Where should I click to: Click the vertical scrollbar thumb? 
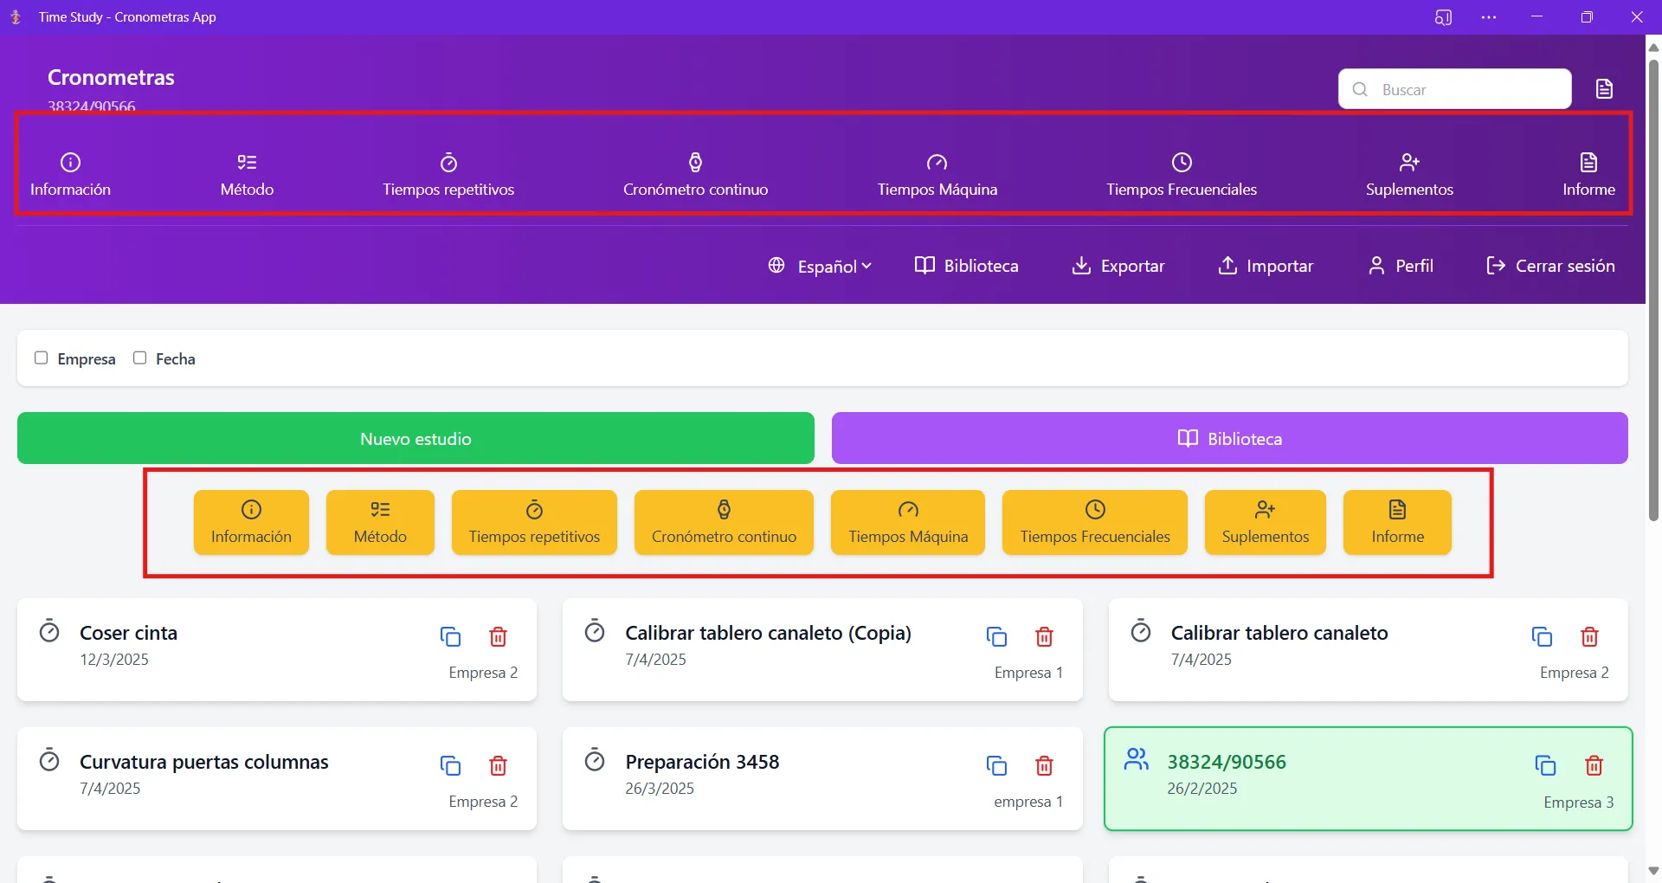point(1653,290)
